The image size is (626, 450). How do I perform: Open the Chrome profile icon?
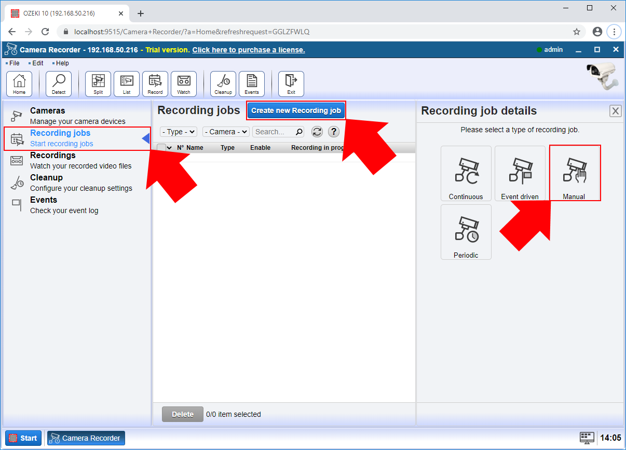pyautogui.click(x=597, y=32)
